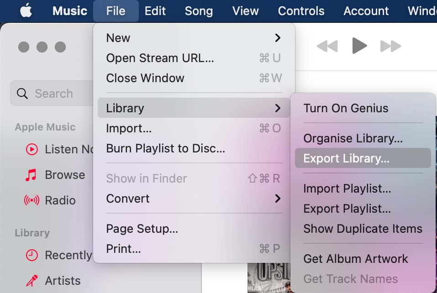Click the album artwork thumbnail
Screen dimensions: 437x293
[x=269, y=277]
